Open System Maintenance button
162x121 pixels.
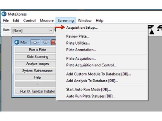coord(36,71)
